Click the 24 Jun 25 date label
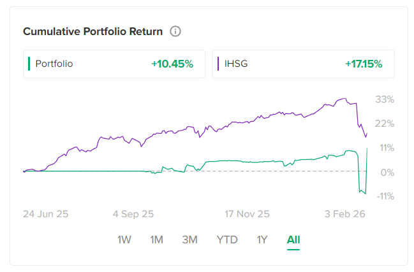Image resolution: width=414 pixels, height=272 pixels. pos(45,214)
